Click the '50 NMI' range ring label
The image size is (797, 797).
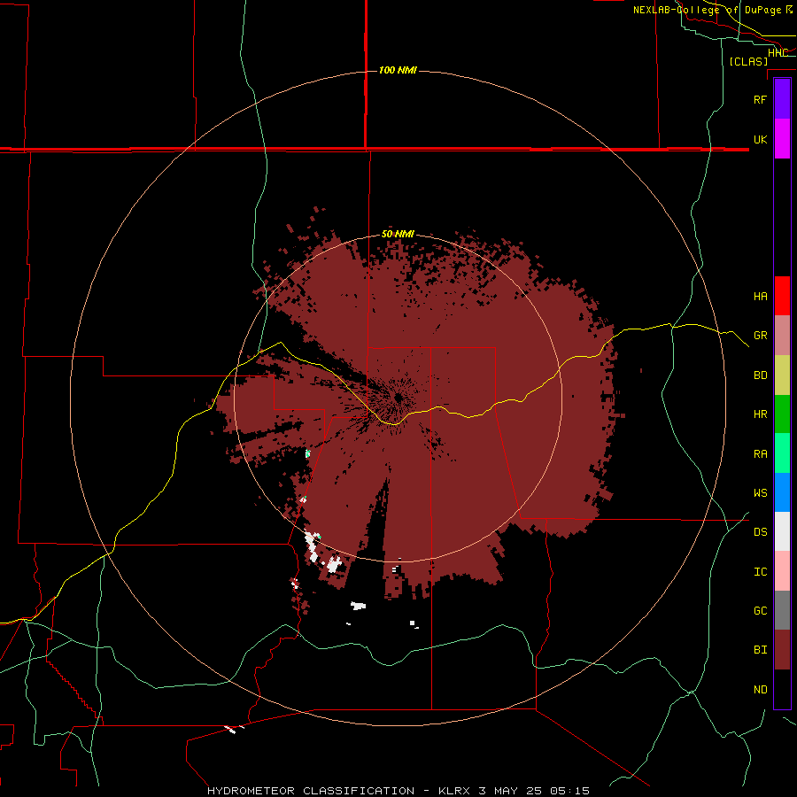tap(398, 235)
